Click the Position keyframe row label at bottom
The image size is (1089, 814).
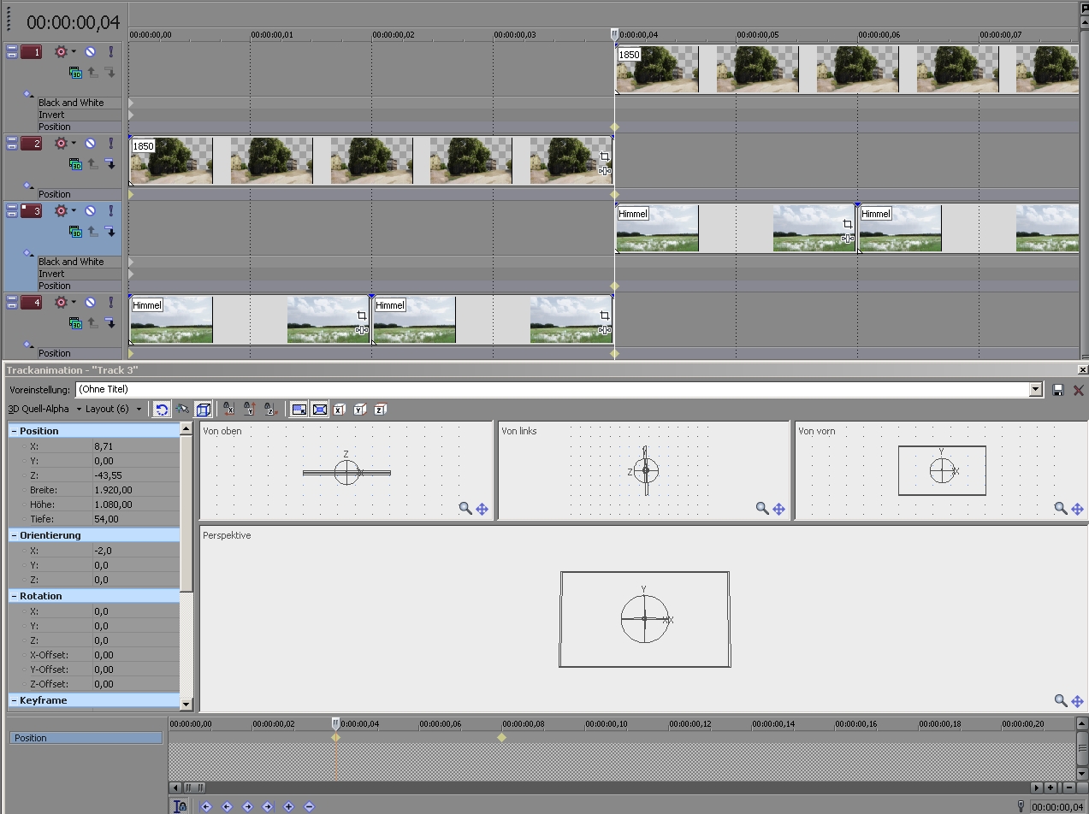[x=86, y=738]
